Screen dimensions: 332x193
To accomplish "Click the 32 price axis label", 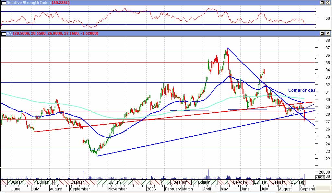I will (x=328, y=85).
